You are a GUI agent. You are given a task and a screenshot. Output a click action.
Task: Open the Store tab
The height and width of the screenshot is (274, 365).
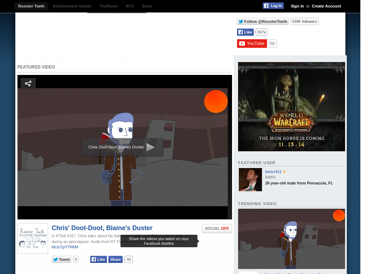[x=146, y=6]
